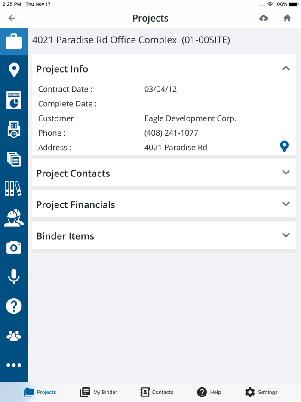Open the map pin location tool in the sidebar

coord(14,70)
